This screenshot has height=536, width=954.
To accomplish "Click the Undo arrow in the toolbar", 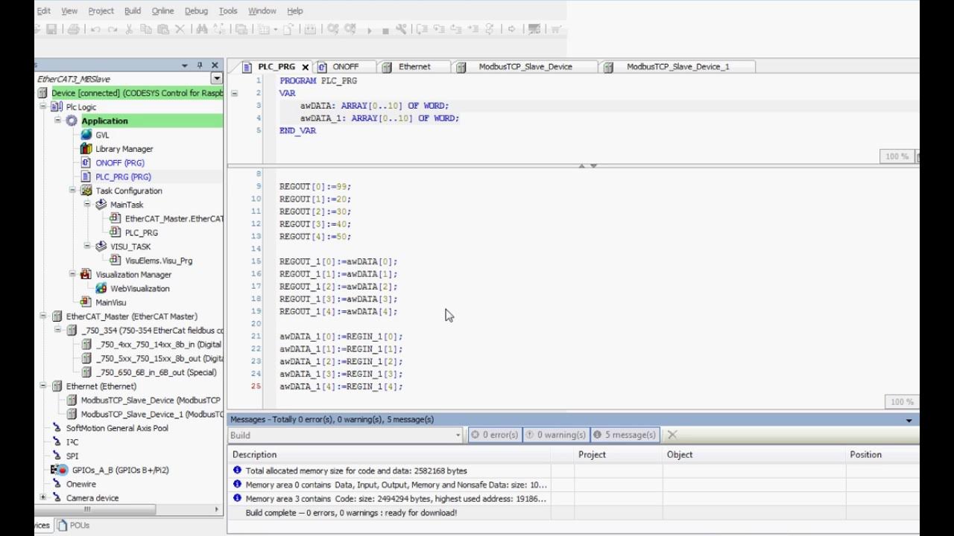I will coord(95,29).
